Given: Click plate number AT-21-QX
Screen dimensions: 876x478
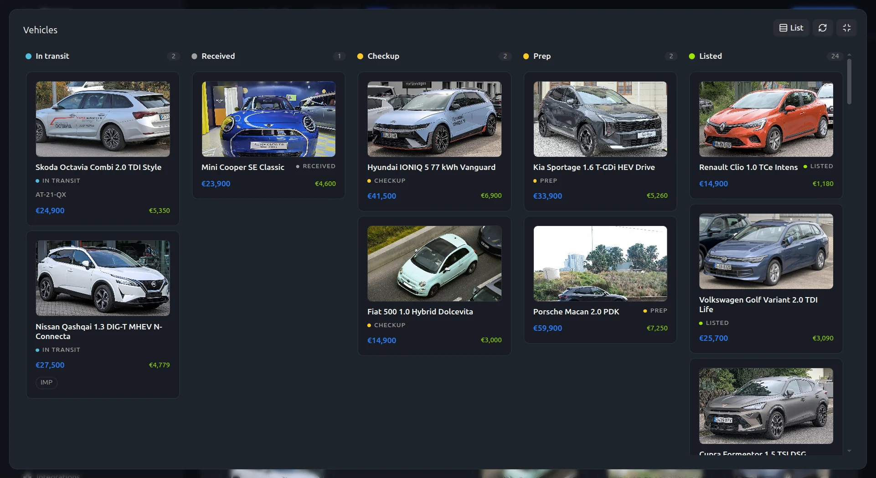Looking at the screenshot, I should [x=51, y=195].
